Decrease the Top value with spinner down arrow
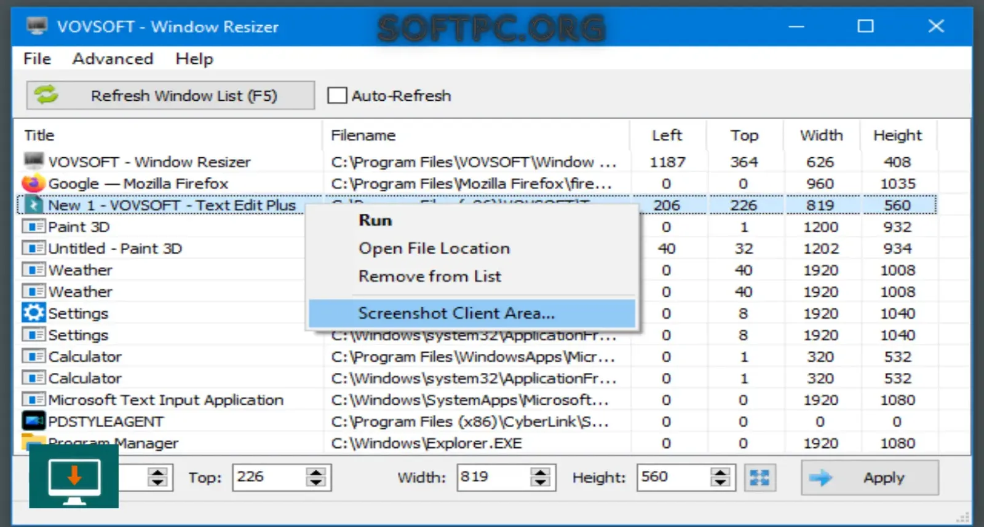The height and width of the screenshot is (527, 984). click(x=316, y=483)
